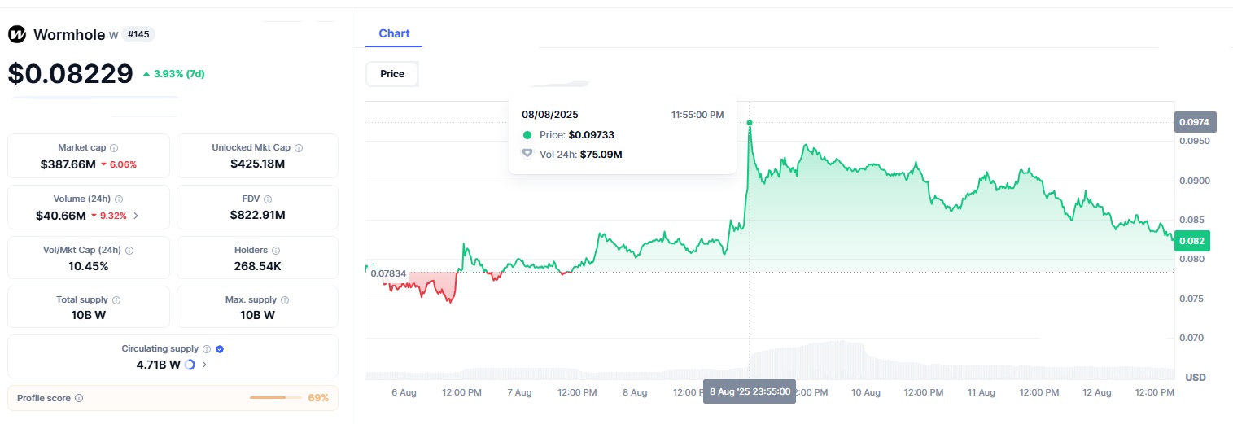Click the tooltip date 08/08/2025
The height and width of the screenshot is (424, 1233).
point(550,115)
